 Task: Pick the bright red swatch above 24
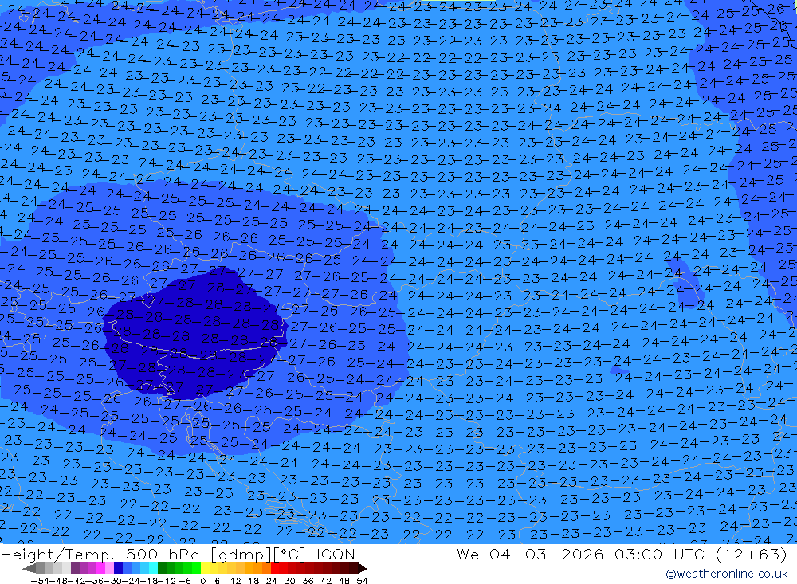coord(275,568)
